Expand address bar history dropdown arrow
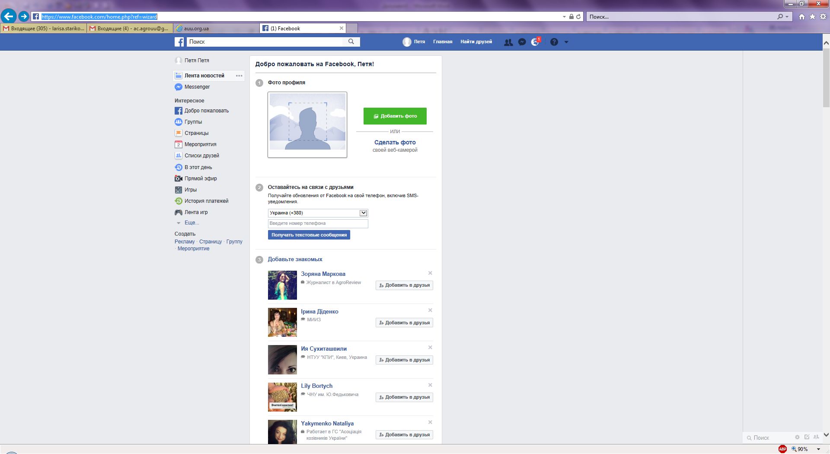 click(x=564, y=17)
